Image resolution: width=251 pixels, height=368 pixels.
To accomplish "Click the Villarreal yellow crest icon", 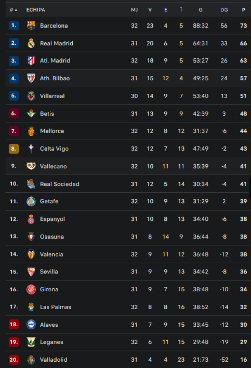I will [31, 96].
